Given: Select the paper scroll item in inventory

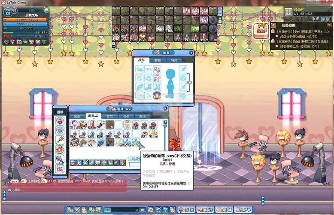Looking at the screenshot, I should [118, 142].
